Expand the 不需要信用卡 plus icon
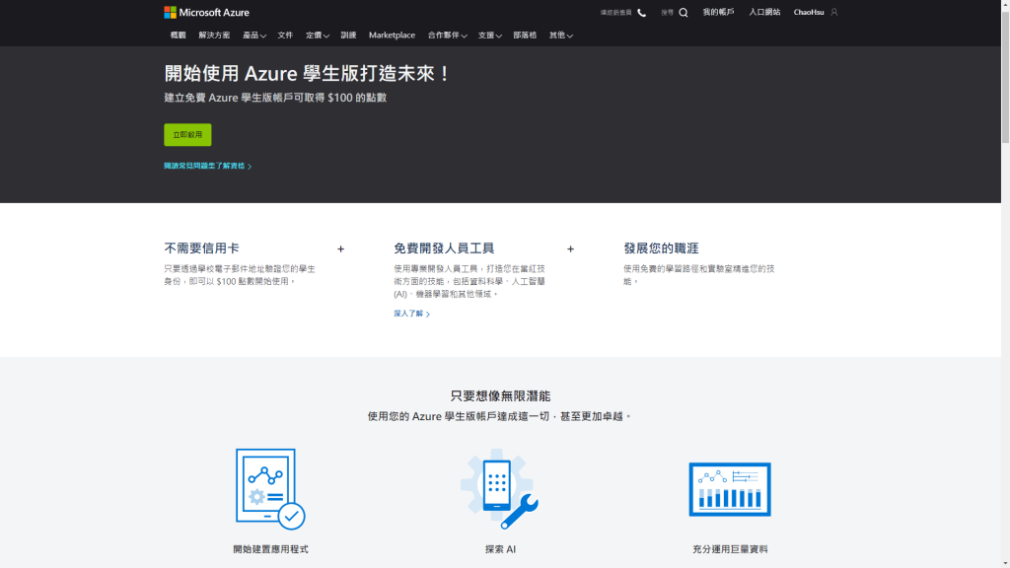The height and width of the screenshot is (568, 1010). (x=340, y=248)
